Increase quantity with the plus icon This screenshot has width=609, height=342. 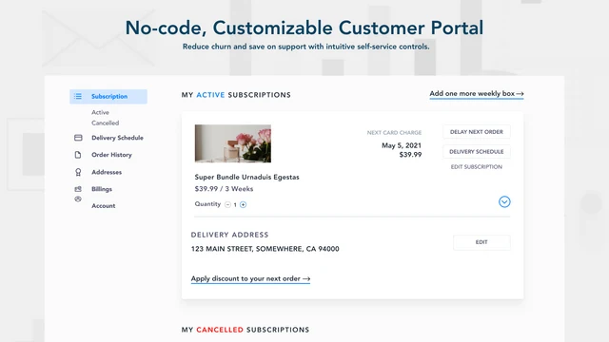point(244,205)
